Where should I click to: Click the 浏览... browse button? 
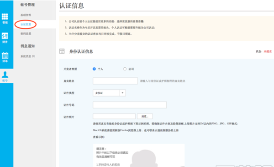145,116
